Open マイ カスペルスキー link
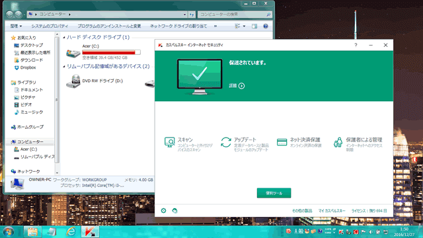This screenshot has width=423, height=238. pyautogui.click(x=332, y=211)
